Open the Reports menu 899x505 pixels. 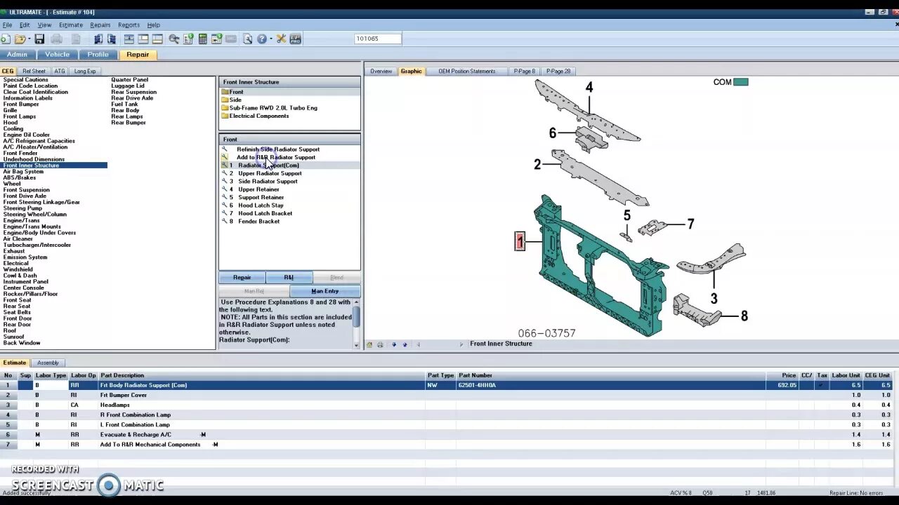129,25
